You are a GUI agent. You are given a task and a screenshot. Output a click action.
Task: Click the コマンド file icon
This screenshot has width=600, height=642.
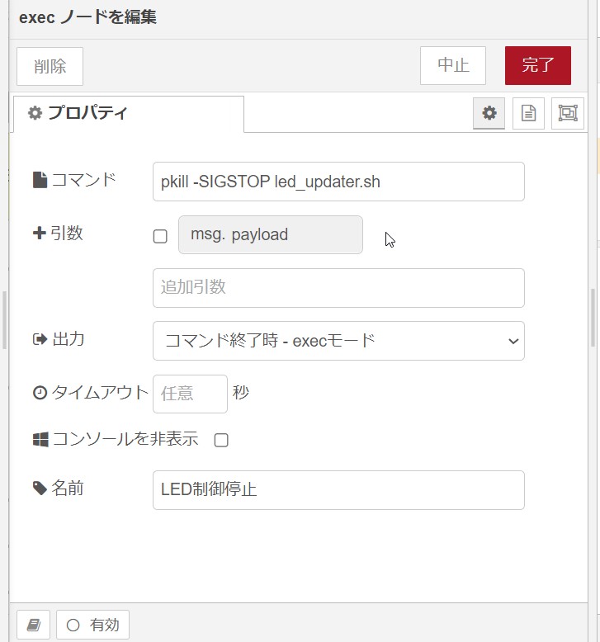point(40,180)
